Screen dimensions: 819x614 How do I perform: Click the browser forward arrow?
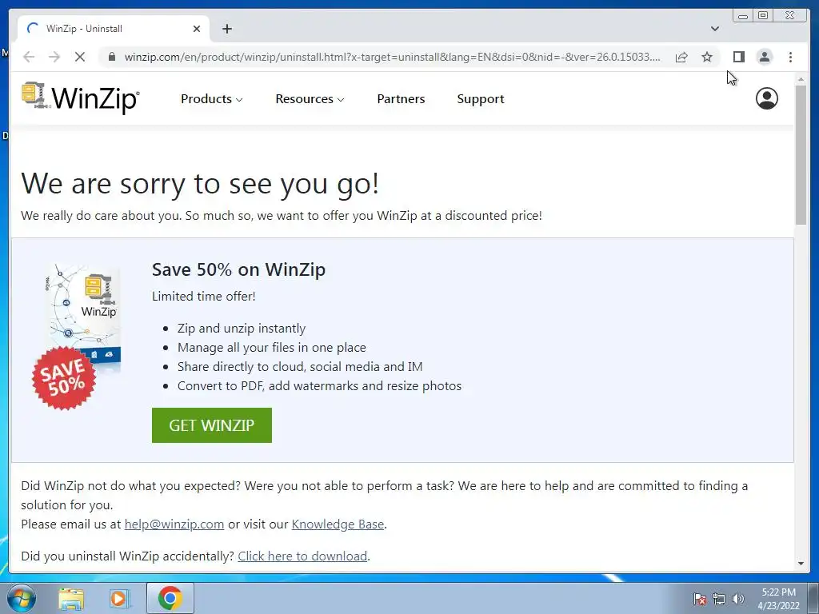pyautogui.click(x=54, y=57)
